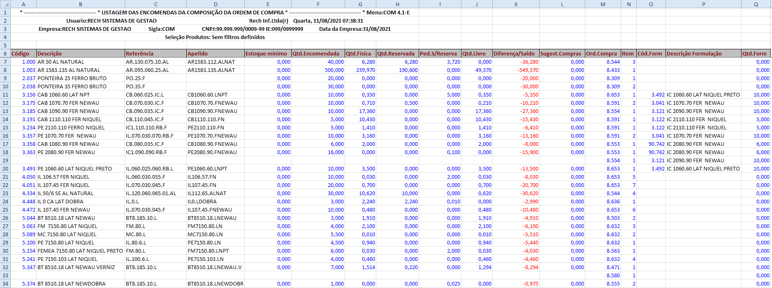Select row 33 header number
Viewport: 772px width, 288px height.
[5, 275]
